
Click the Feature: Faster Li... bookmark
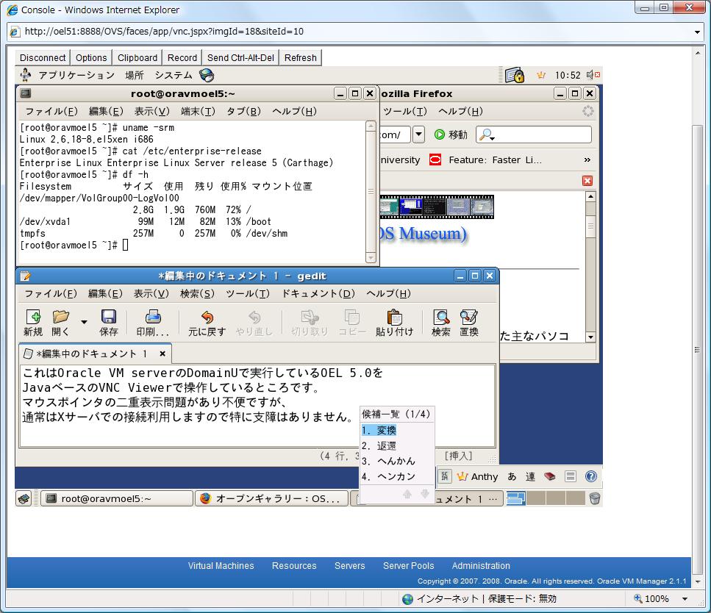(485, 159)
